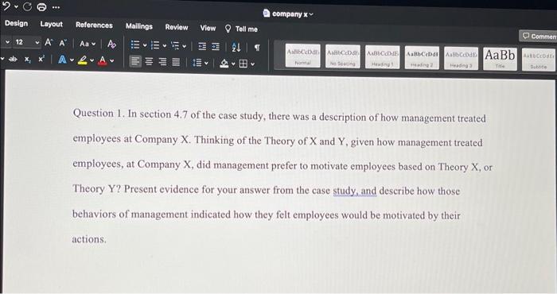557x294 pixels.
Task: Apply the Heading 1 style
Action: pos(382,57)
